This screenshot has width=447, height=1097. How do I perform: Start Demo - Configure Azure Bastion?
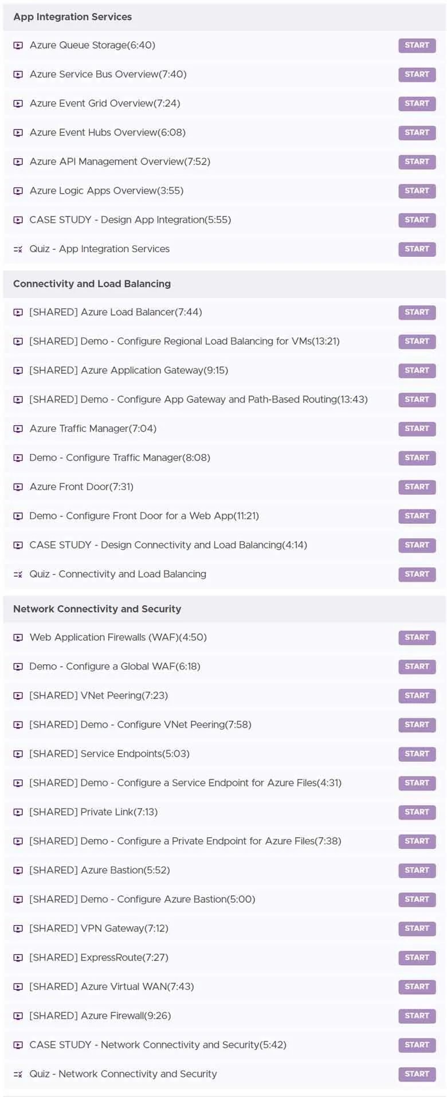(417, 900)
